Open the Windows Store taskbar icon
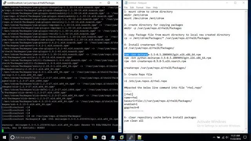 [104, 137]
